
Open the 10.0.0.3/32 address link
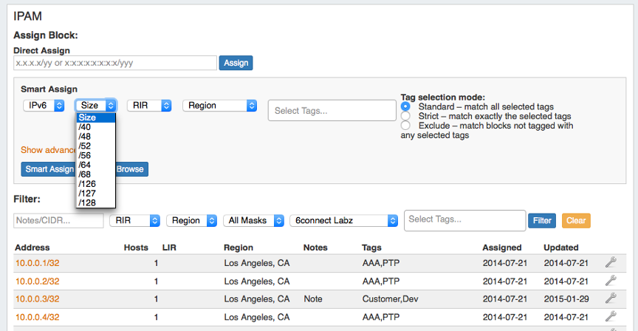[x=37, y=299]
